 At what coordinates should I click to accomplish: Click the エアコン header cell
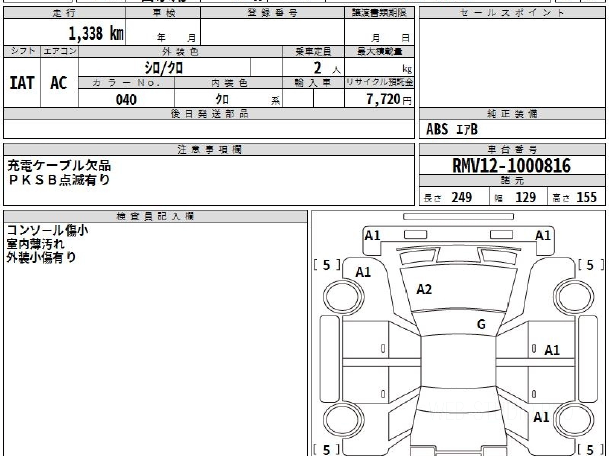[x=59, y=51]
